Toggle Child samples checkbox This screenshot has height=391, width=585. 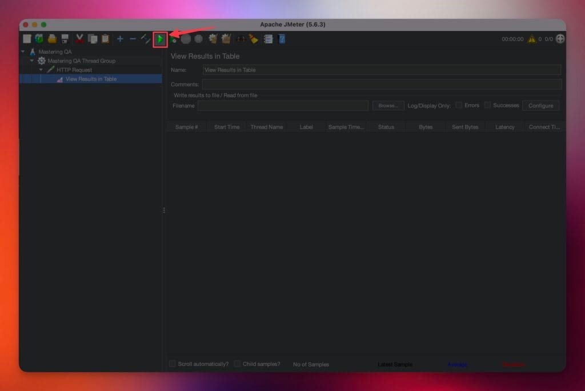click(x=237, y=364)
